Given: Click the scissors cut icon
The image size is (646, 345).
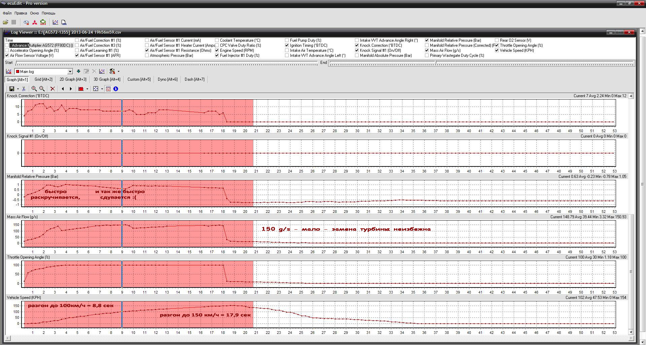Looking at the screenshot, I should click(24, 89).
